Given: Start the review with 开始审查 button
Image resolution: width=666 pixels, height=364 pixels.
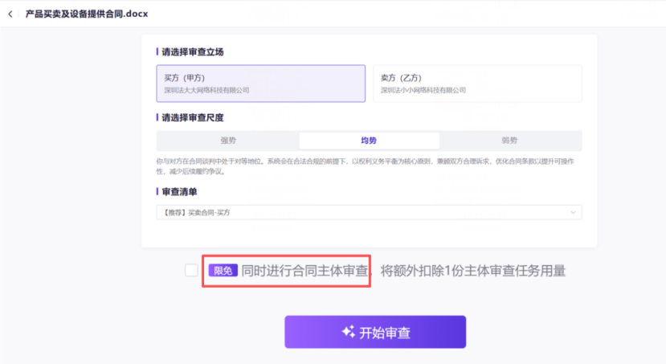Looking at the screenshot, I should [x=375, y=332].
